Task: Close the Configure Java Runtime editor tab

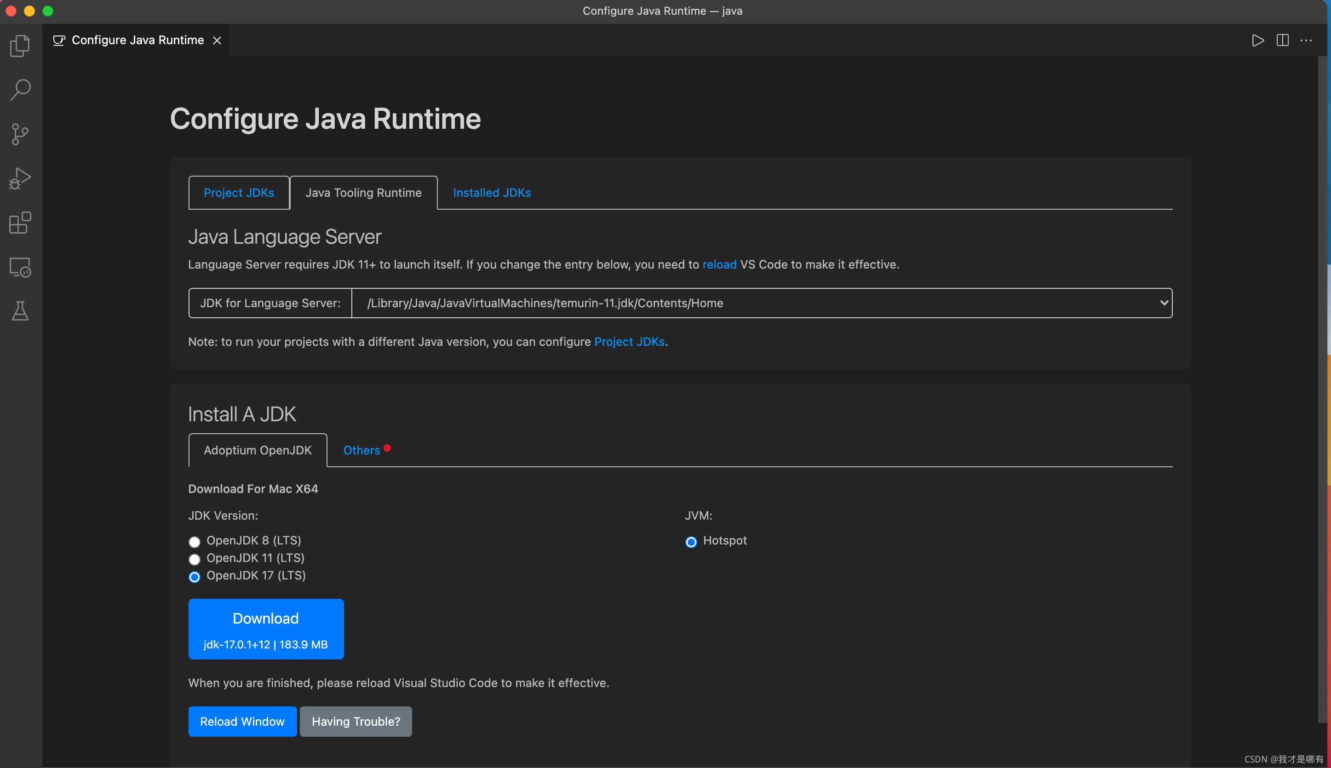Action: click(217, 40)
